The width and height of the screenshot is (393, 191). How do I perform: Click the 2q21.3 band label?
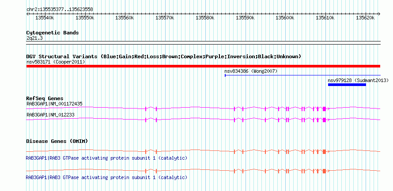pos(34,38)
